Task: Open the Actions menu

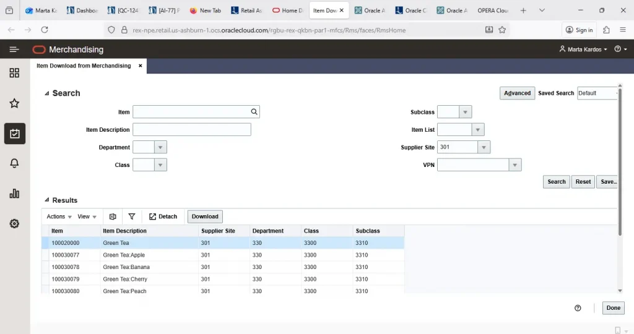Action: 59,216
